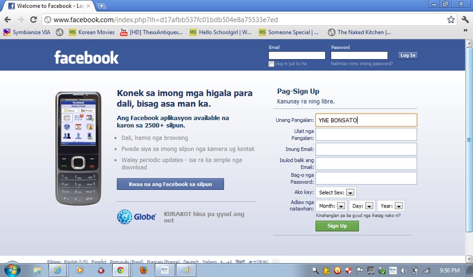Click the Ulait nga Pangalan field
The height and width of the screenshot is (277, 473).
366,135
